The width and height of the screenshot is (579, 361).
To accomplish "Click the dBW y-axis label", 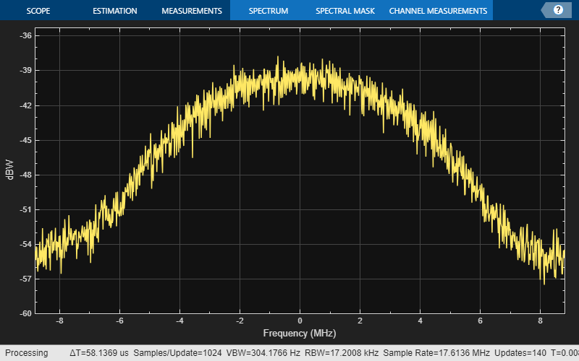I will pos(9,170).
